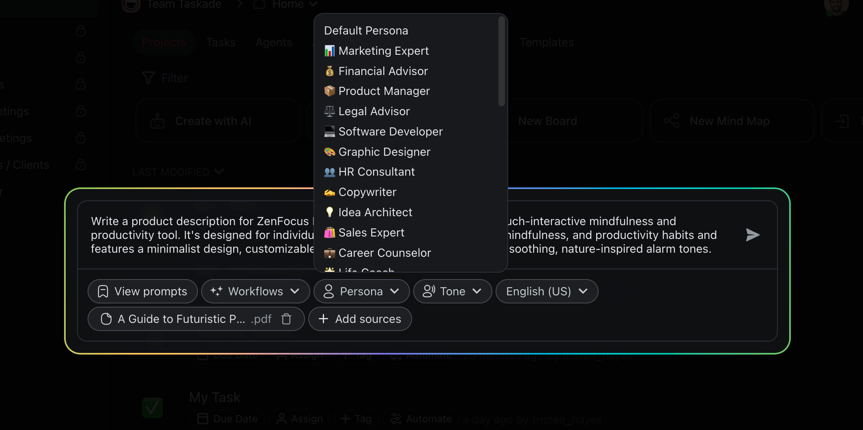Click the person icon on Persona button
Viewport: 863px width, 430px height.
[328, 291]
